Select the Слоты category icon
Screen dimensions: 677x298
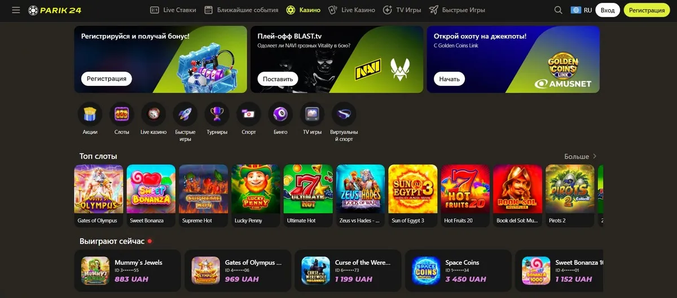pyautogui.click(x=122, y=114)
